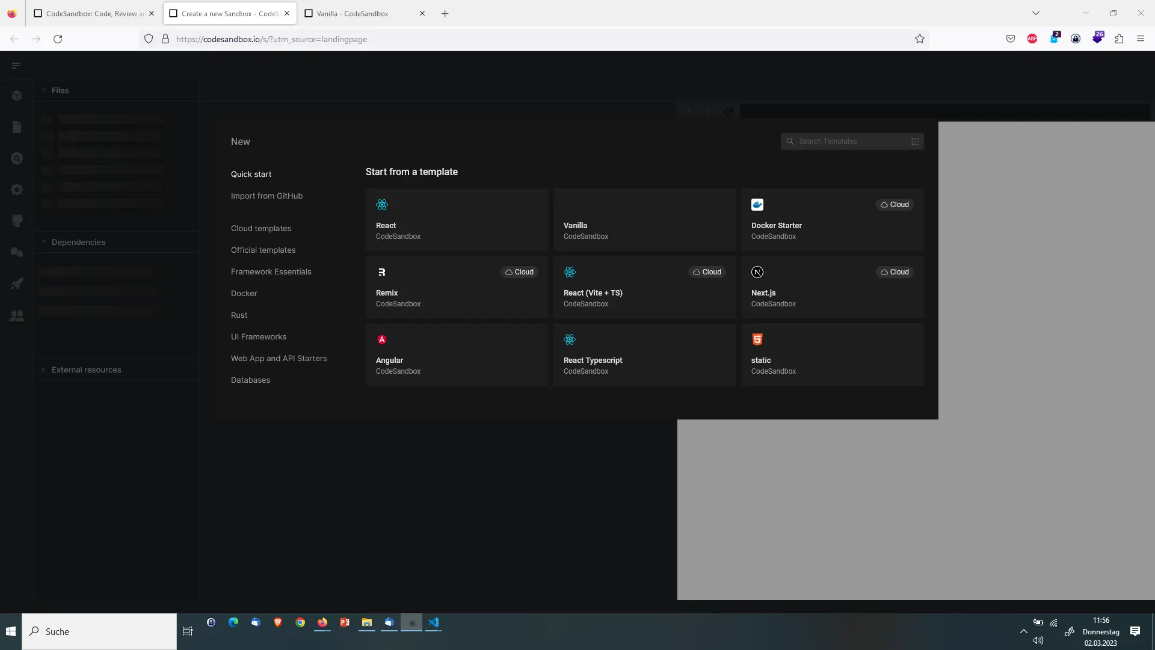Viewport: 1155px width, 650px height.
Task: Go to the Databases category
Action: [x=250, y=380]
